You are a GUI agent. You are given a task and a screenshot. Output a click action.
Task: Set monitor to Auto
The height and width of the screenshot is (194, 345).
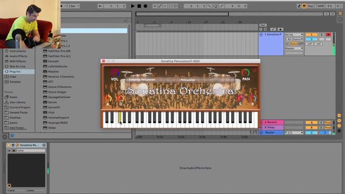(x=293, y=44)
